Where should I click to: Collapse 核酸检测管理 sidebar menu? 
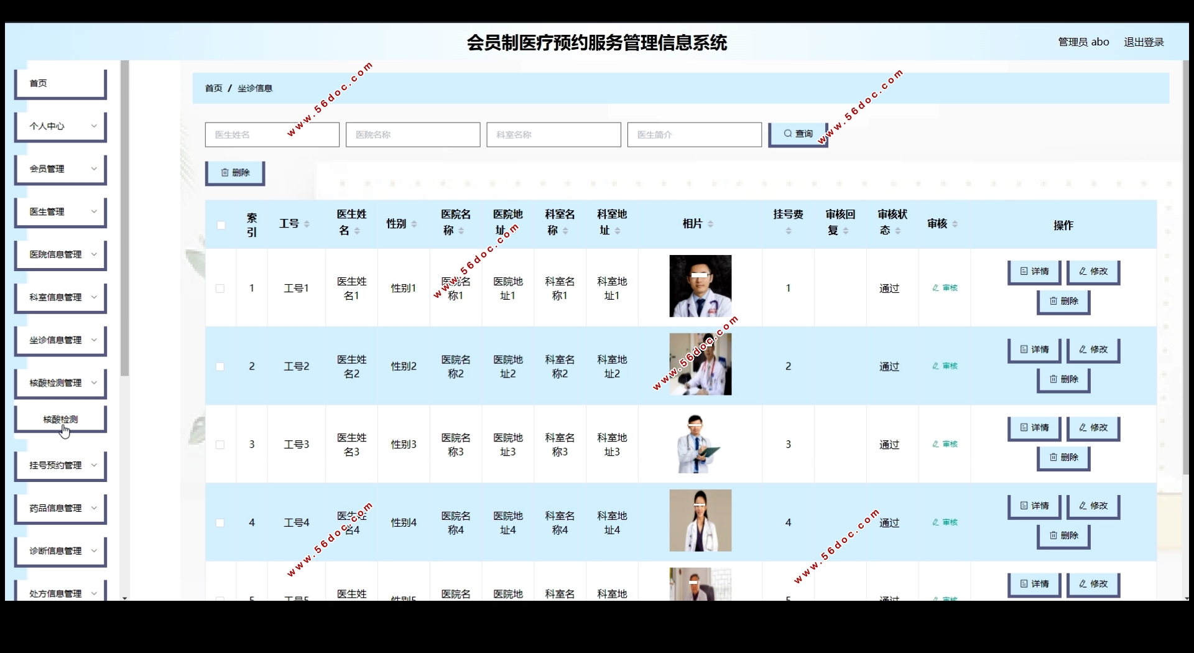click(60, 384)
